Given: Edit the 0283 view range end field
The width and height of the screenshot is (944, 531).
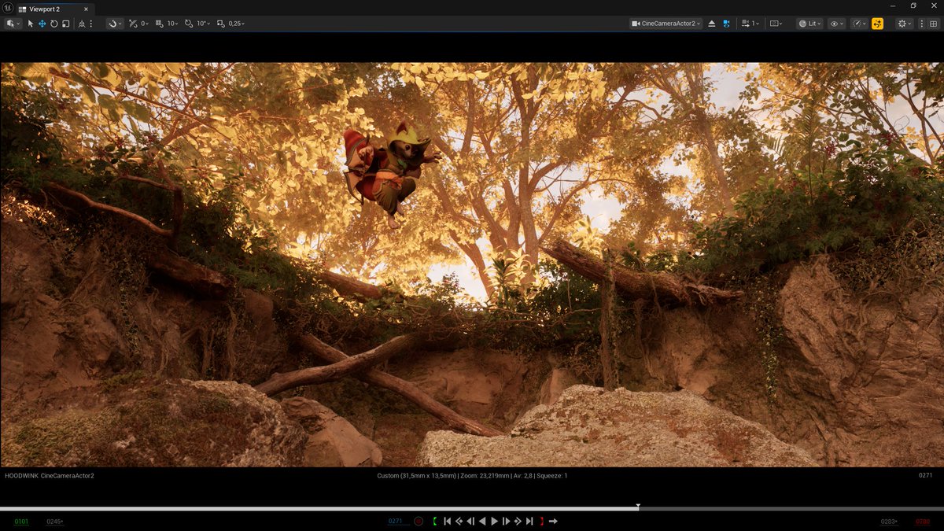Looking at the screenshot, I should 890,522.
